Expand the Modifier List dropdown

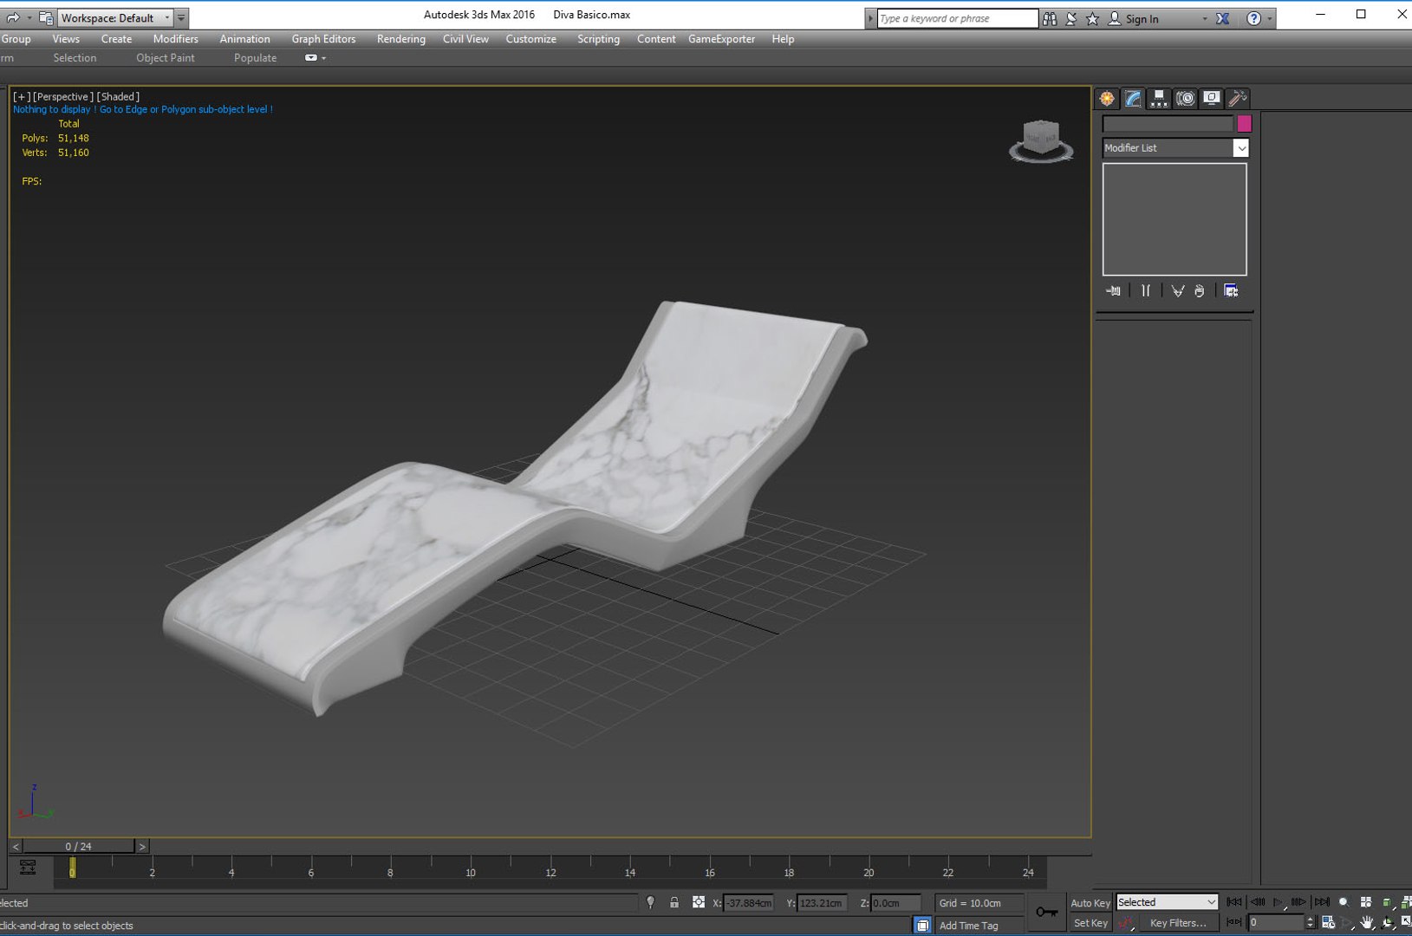pyautogui.click(x=1240, y=148)
